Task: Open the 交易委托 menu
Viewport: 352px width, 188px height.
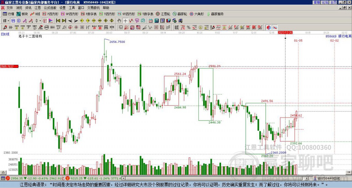Action: point(93,8)
